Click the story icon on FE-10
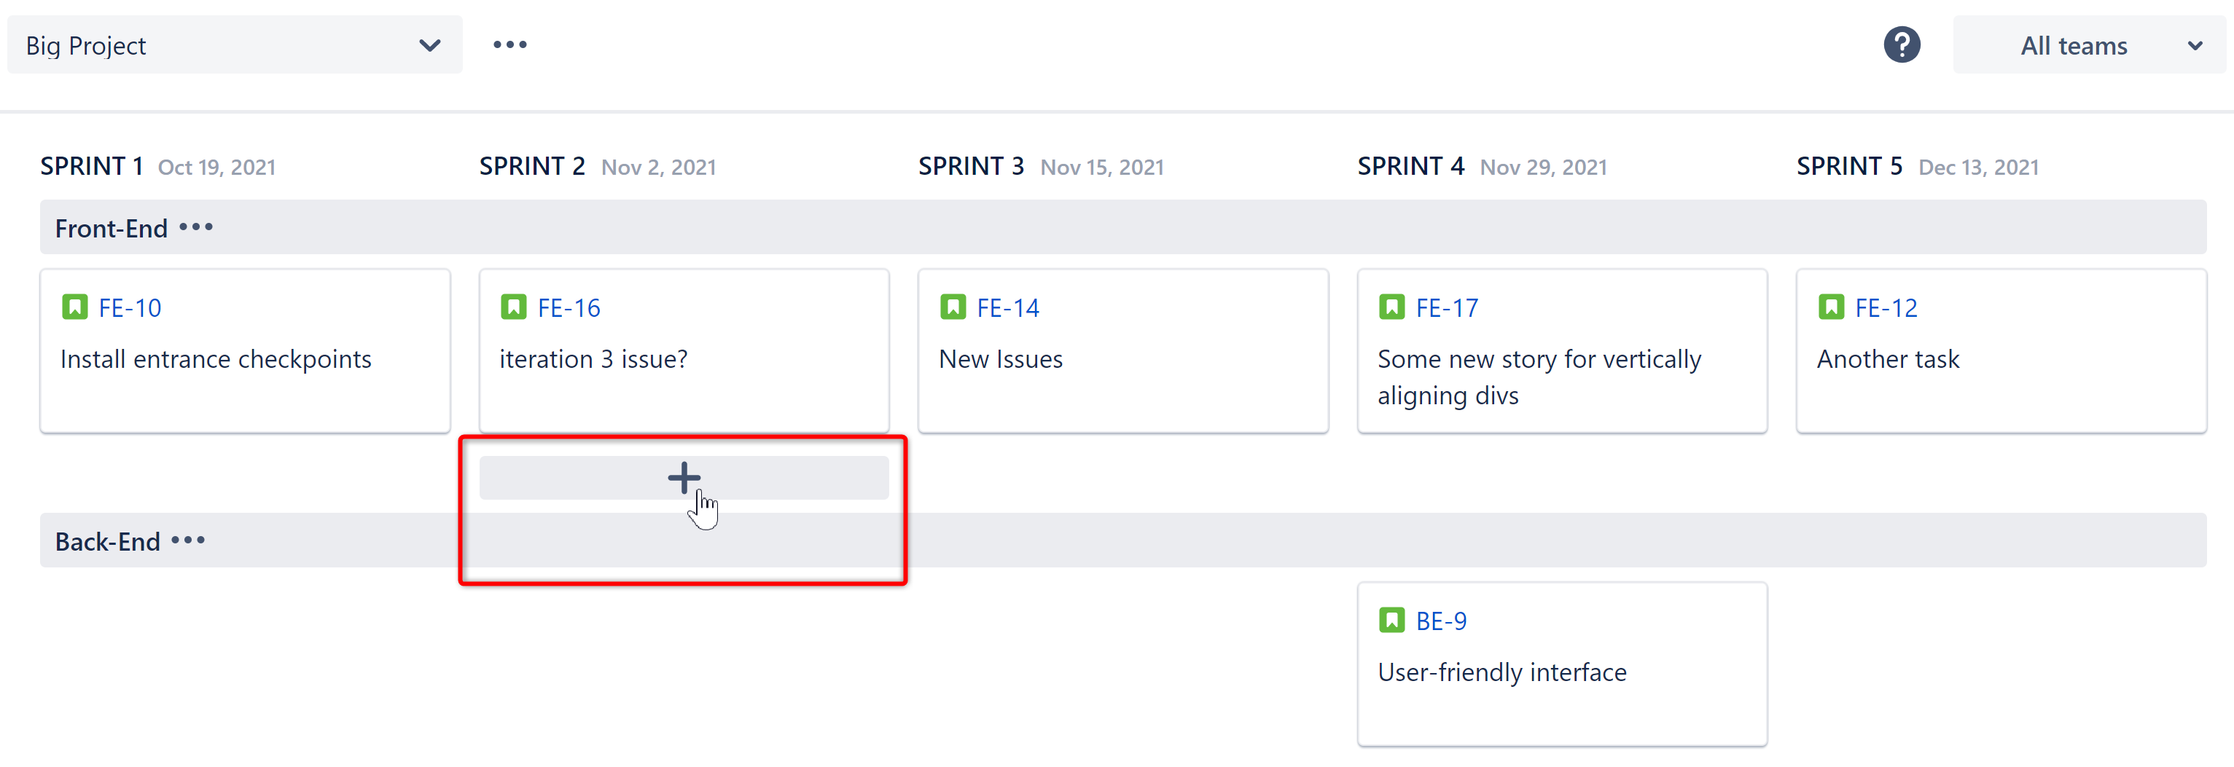Viewport: 2234px width, 767px height. (74, 307)
